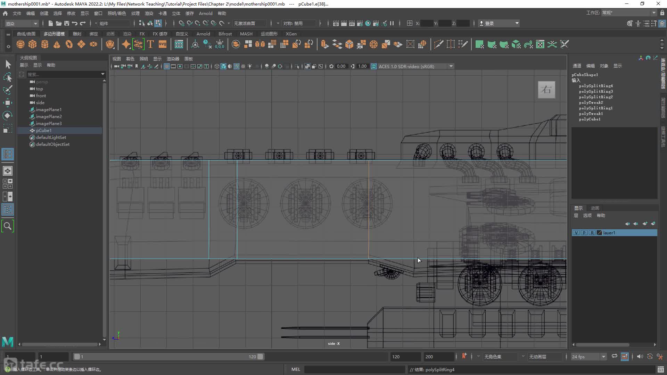Image resolution: width=667 pixels, height=375 pixels.
Task: Open the polygon Type text tool
Action: pos(150,44)
